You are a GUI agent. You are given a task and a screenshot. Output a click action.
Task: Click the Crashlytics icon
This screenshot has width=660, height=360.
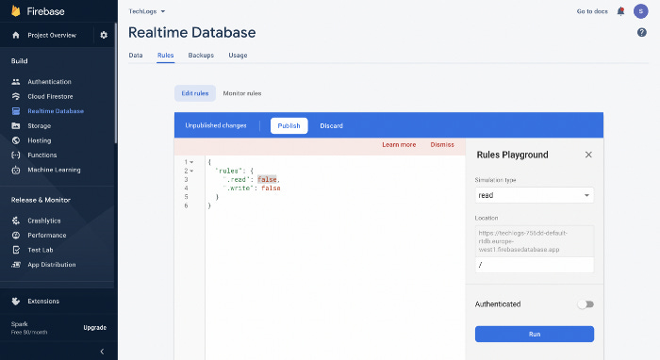pos(16,221)
